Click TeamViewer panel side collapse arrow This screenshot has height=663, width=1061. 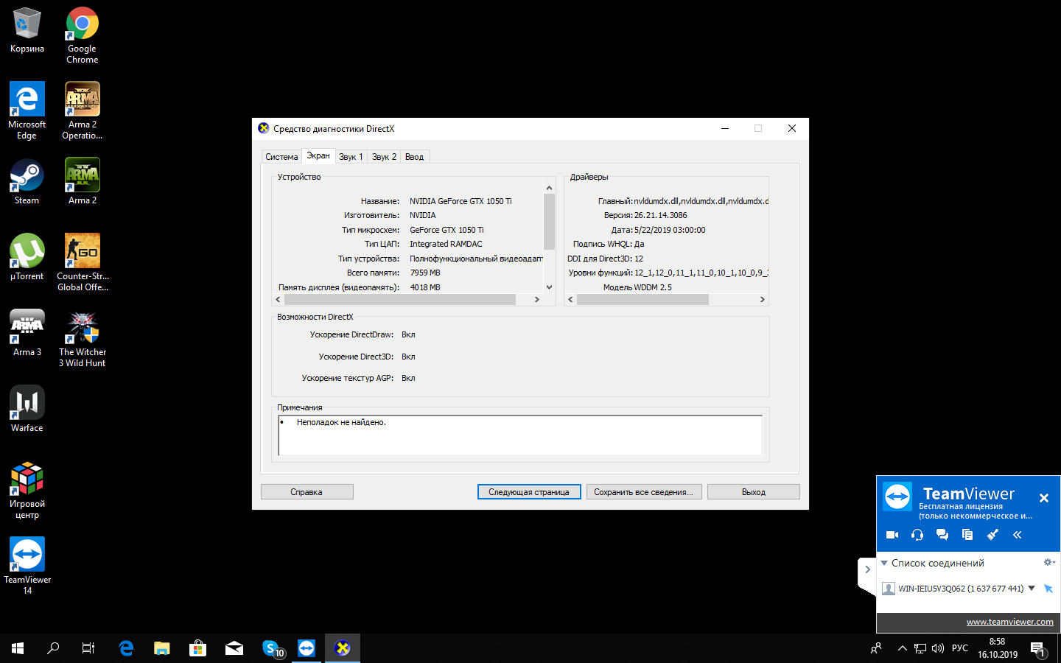pos(867,569)
